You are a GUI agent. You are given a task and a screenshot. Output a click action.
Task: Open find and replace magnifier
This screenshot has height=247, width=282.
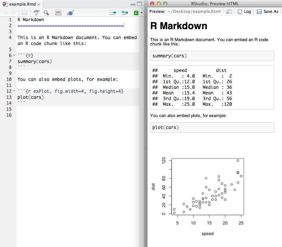46,13
